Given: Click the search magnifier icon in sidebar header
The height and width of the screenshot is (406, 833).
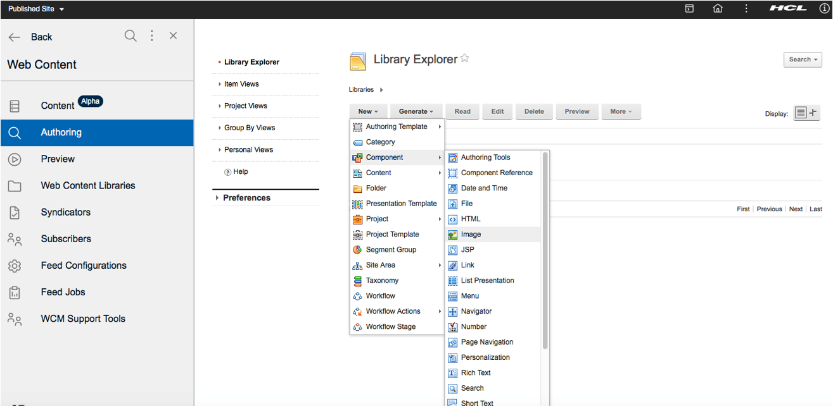Looking at the screenshot, I should pyautogui.click(x=130, y=36).
